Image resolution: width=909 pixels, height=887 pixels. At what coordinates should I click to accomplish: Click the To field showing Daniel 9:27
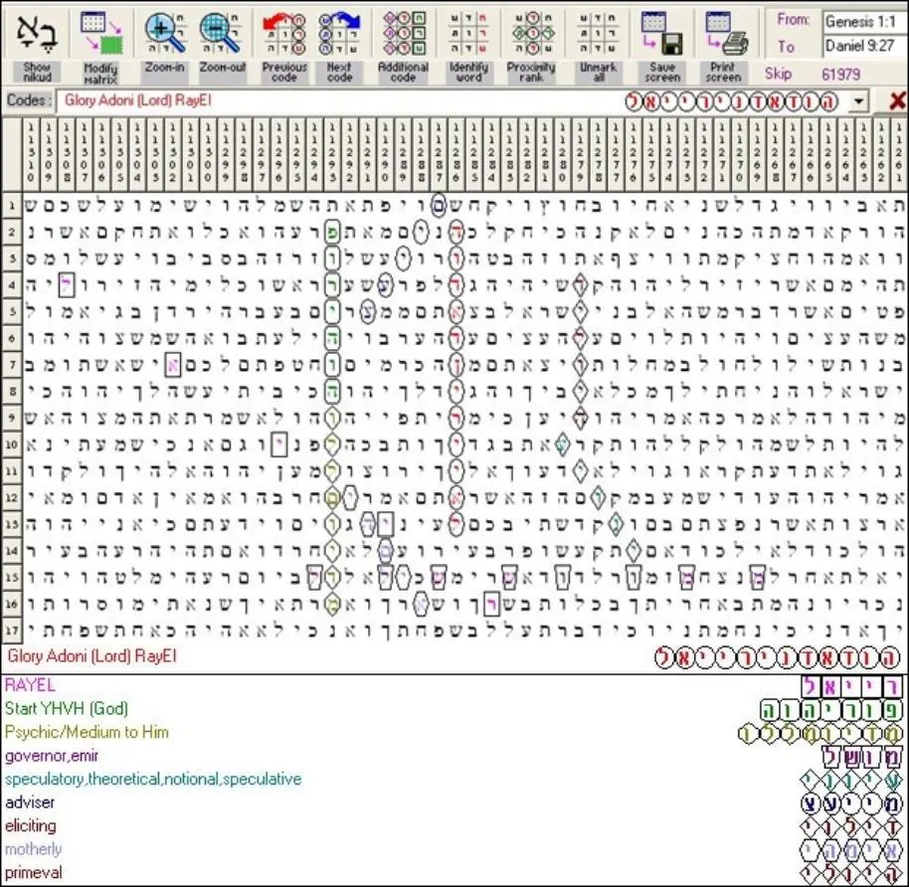pos(865,46)
